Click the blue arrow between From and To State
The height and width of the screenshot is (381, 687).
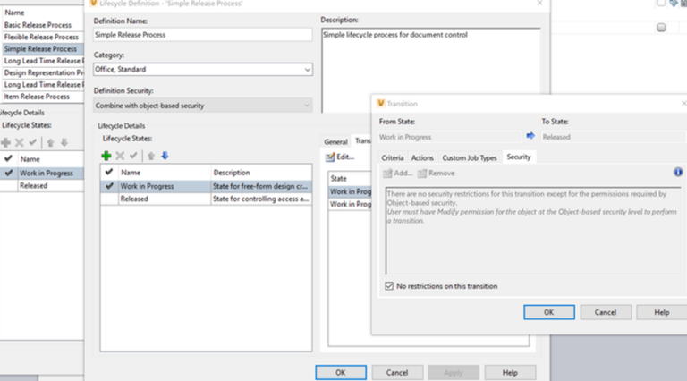[530, 136]
